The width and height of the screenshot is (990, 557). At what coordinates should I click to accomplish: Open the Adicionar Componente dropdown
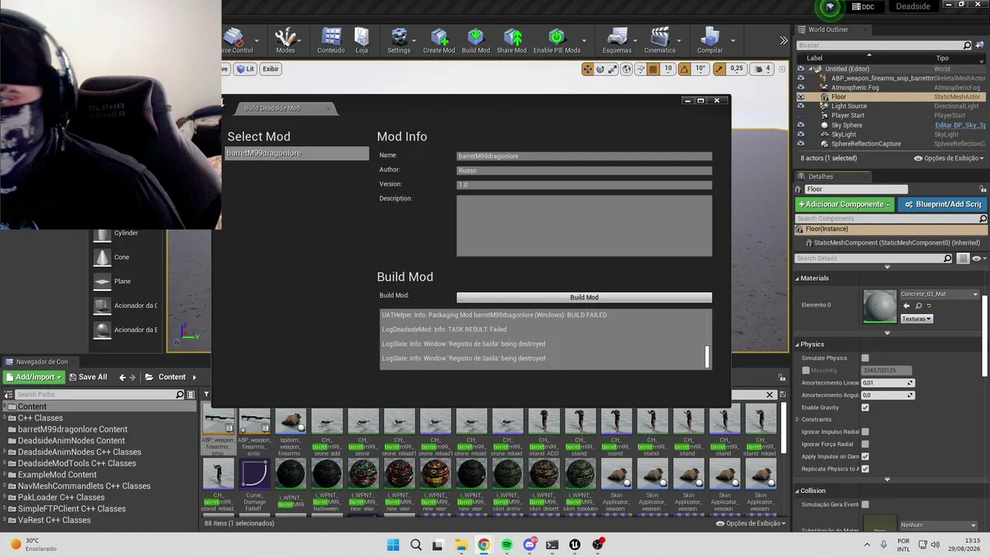pos(845,204)
